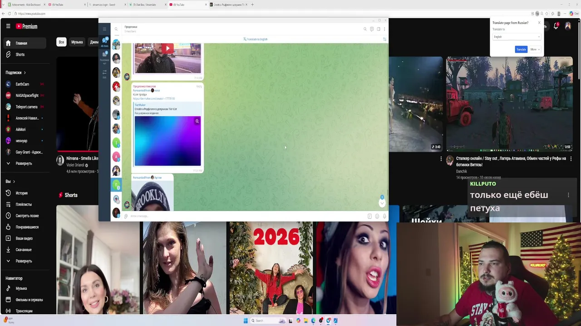Switch to Achievements Kick Dashboard tab
Viewport: 581px width, 326px height.
[x=26, y=5]
